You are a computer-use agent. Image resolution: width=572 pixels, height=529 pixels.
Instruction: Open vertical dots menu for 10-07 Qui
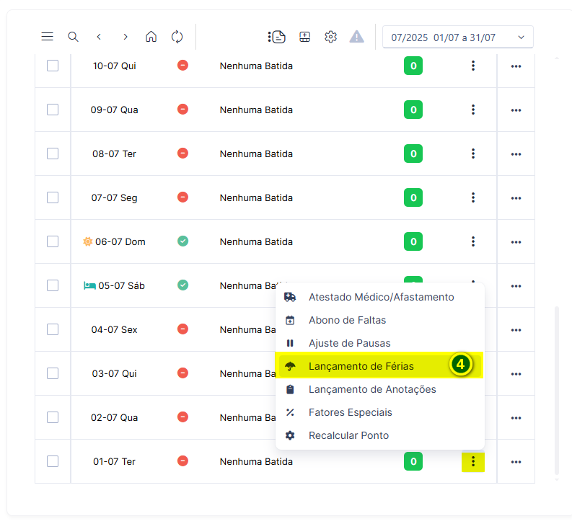(473, 66)
